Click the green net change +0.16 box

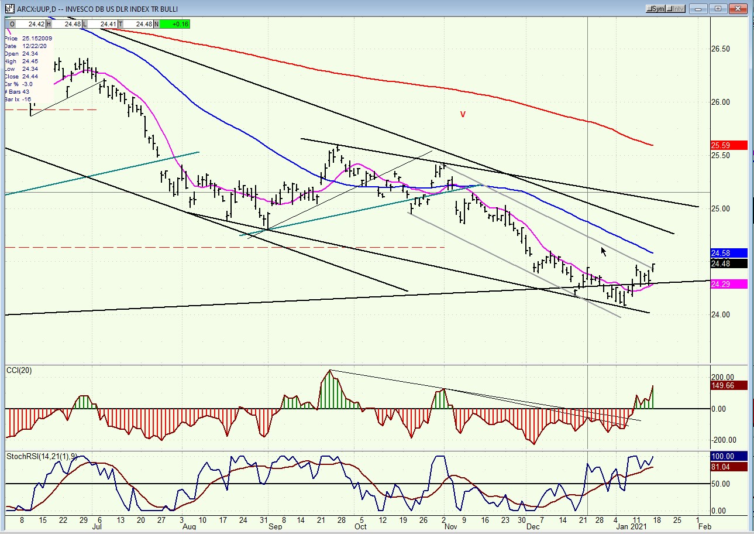[x=174, y=24]
